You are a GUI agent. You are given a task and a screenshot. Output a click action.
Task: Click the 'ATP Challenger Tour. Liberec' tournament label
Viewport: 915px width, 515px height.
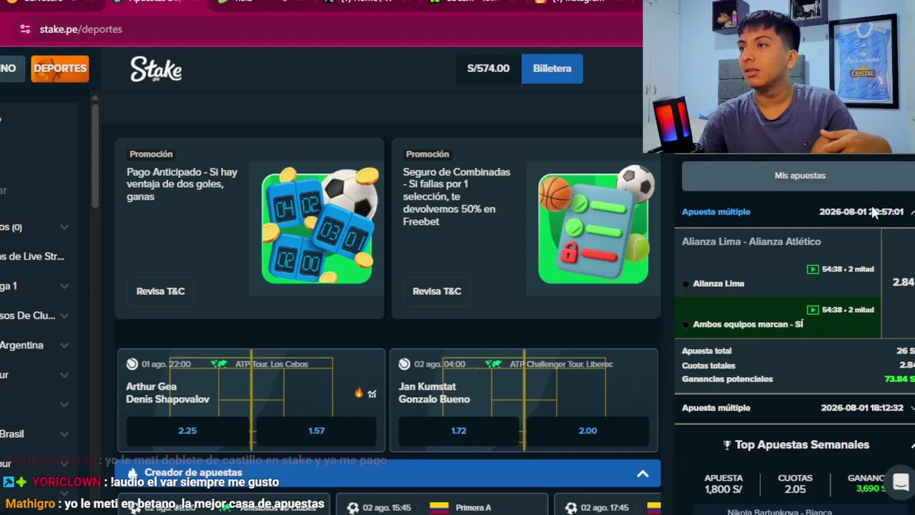(x=561, y=364)
